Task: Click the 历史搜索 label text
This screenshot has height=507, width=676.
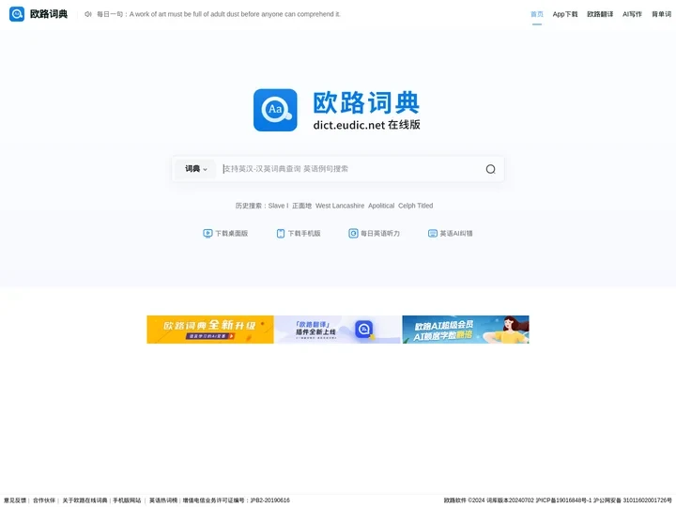Action: [x=250, y=206]
